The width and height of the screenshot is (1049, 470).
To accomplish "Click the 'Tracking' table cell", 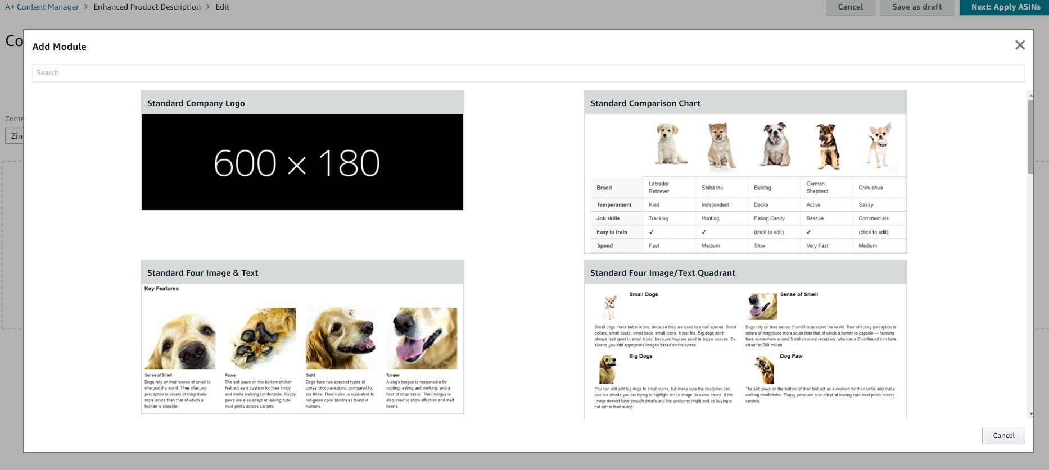I will point(658,218).
